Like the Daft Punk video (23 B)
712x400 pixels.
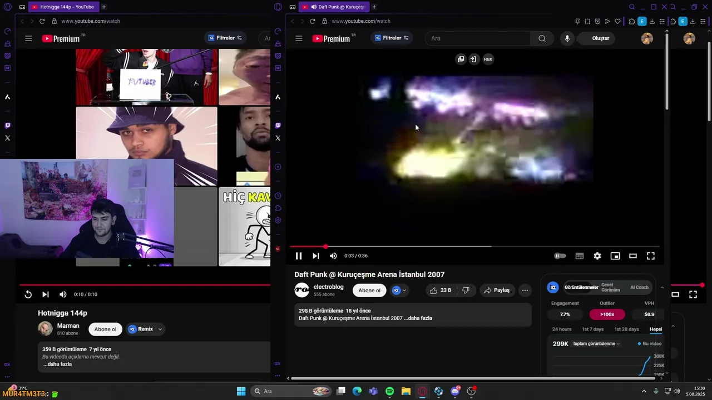coord(441,290)
